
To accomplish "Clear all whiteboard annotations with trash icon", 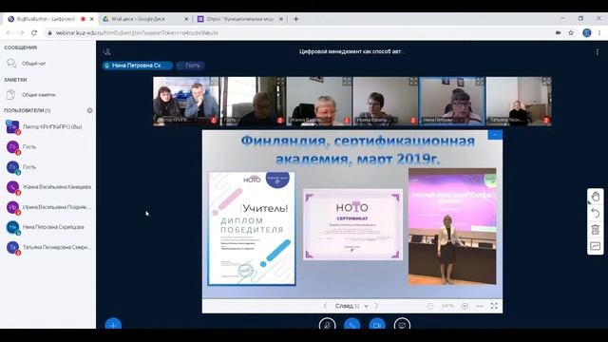I will [596, 230].
